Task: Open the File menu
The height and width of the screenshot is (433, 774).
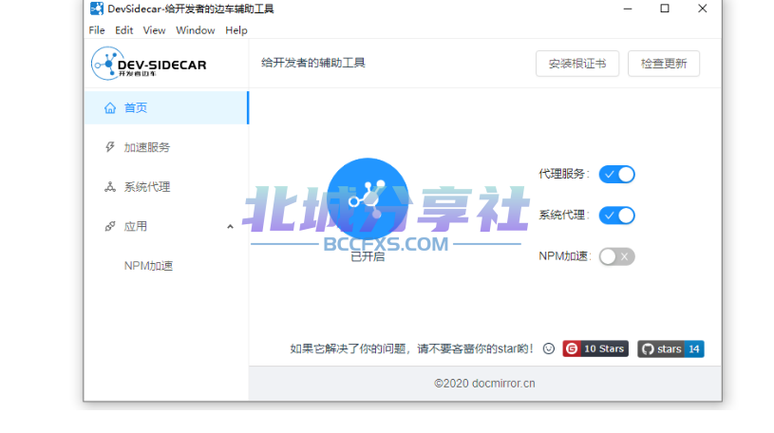Action: click(x=97, y=30)
